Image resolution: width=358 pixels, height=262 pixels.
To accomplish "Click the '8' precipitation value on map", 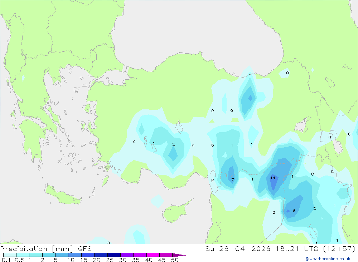I will coord(294,211).
